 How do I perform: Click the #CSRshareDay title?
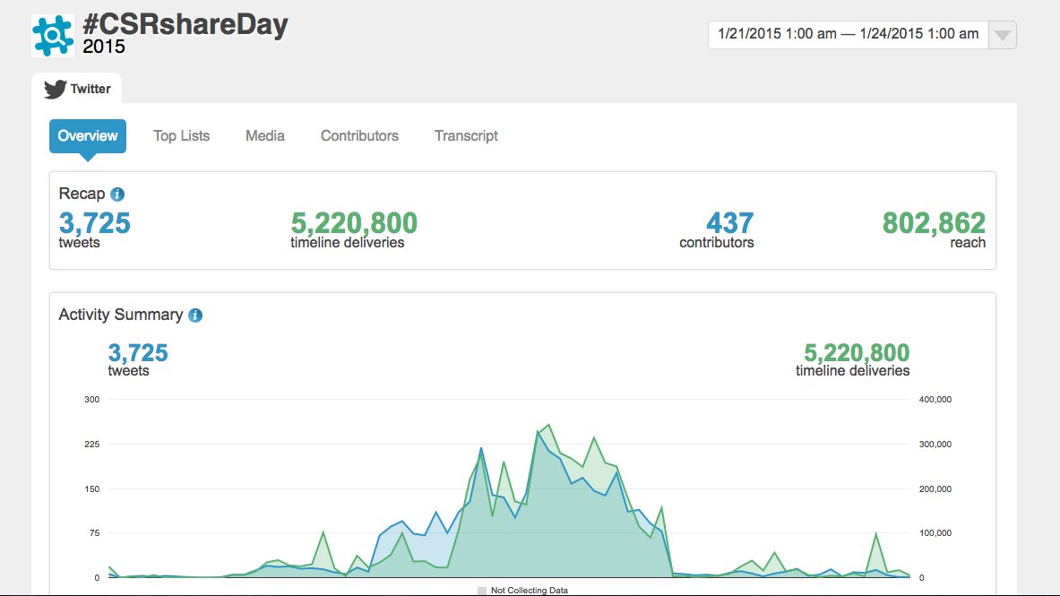[x=185, y=24]
